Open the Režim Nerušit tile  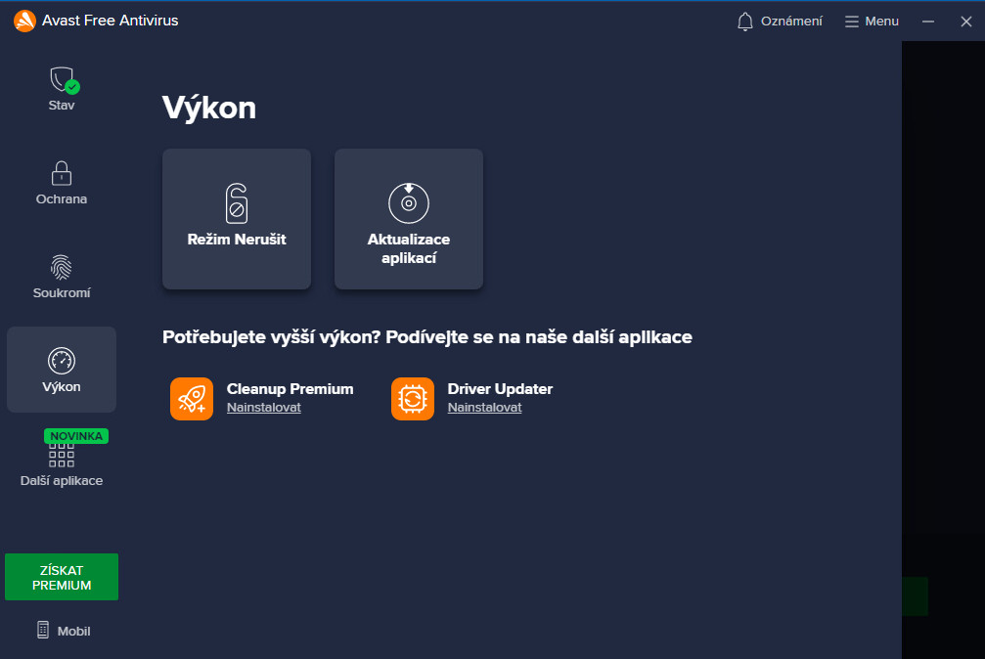237,219
